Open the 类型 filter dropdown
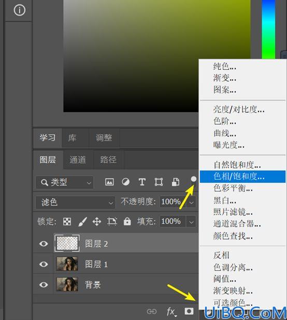The width and height of the screenshot is (287, 320). point(65,182)
